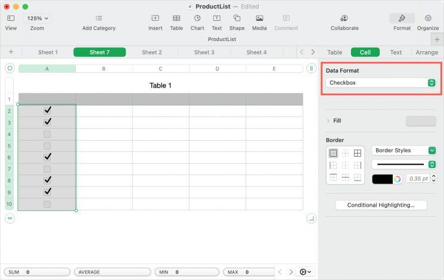Open the Data Format Checkbox dropdown
The height and width of the screenshot is (280, 444).
[x=381, y=83]
